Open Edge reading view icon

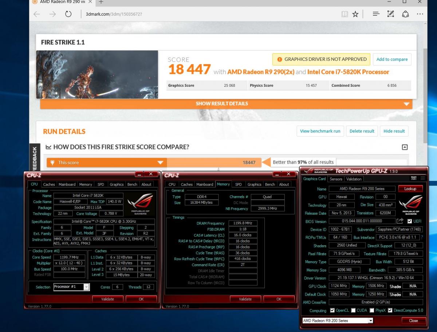pyautogui.click(x=345, y=14)
